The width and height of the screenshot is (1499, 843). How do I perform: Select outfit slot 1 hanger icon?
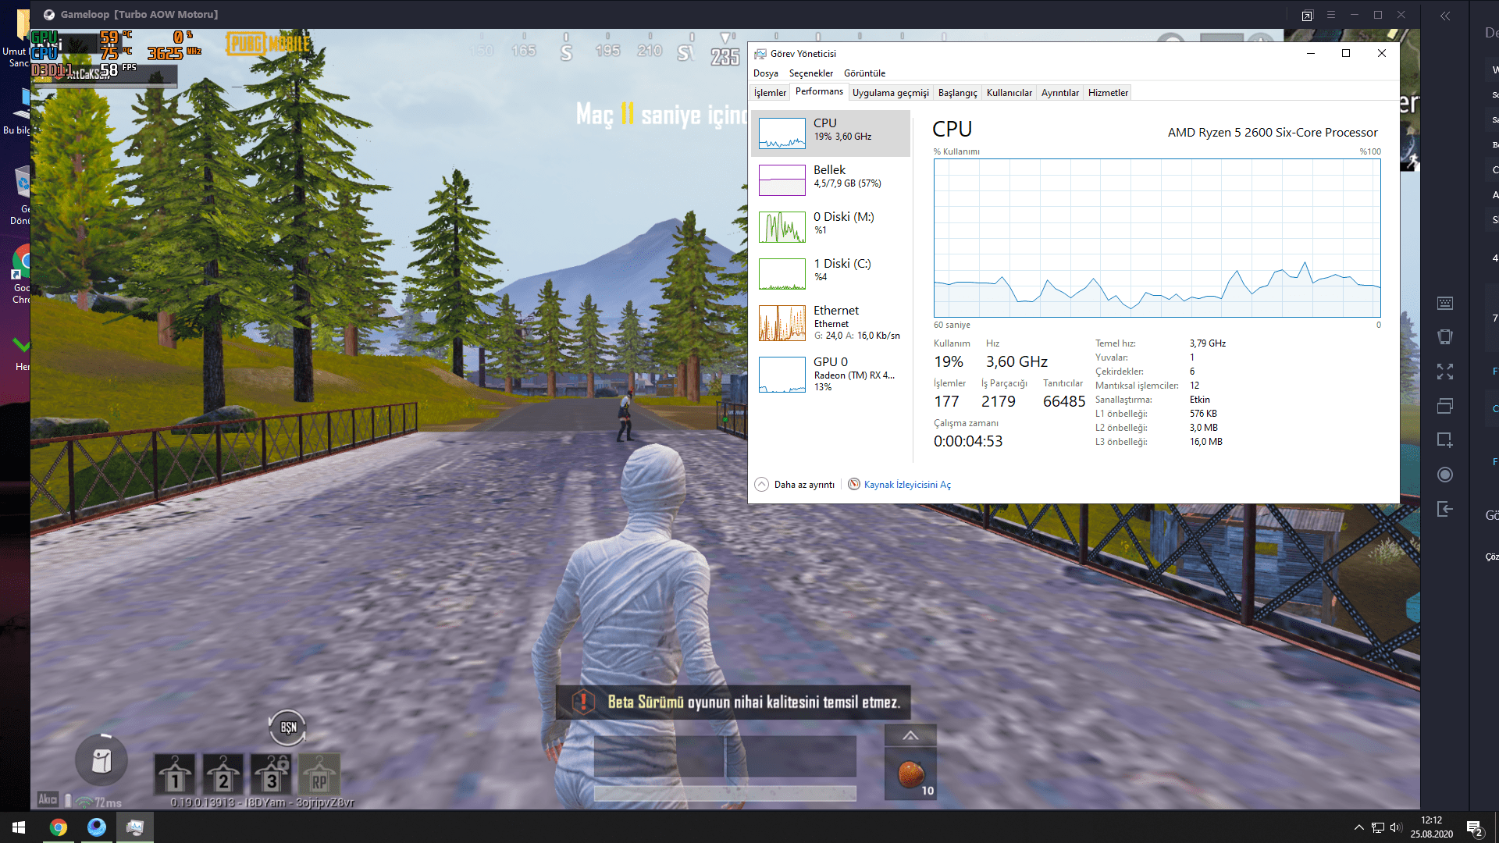point(175,774)
